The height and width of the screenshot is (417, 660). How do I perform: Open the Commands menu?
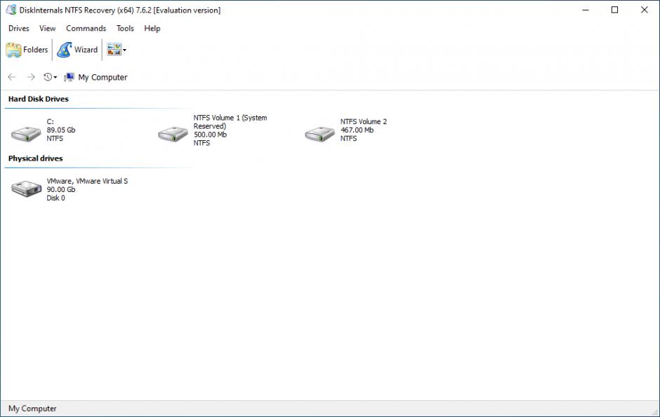[x=86, y=28]
